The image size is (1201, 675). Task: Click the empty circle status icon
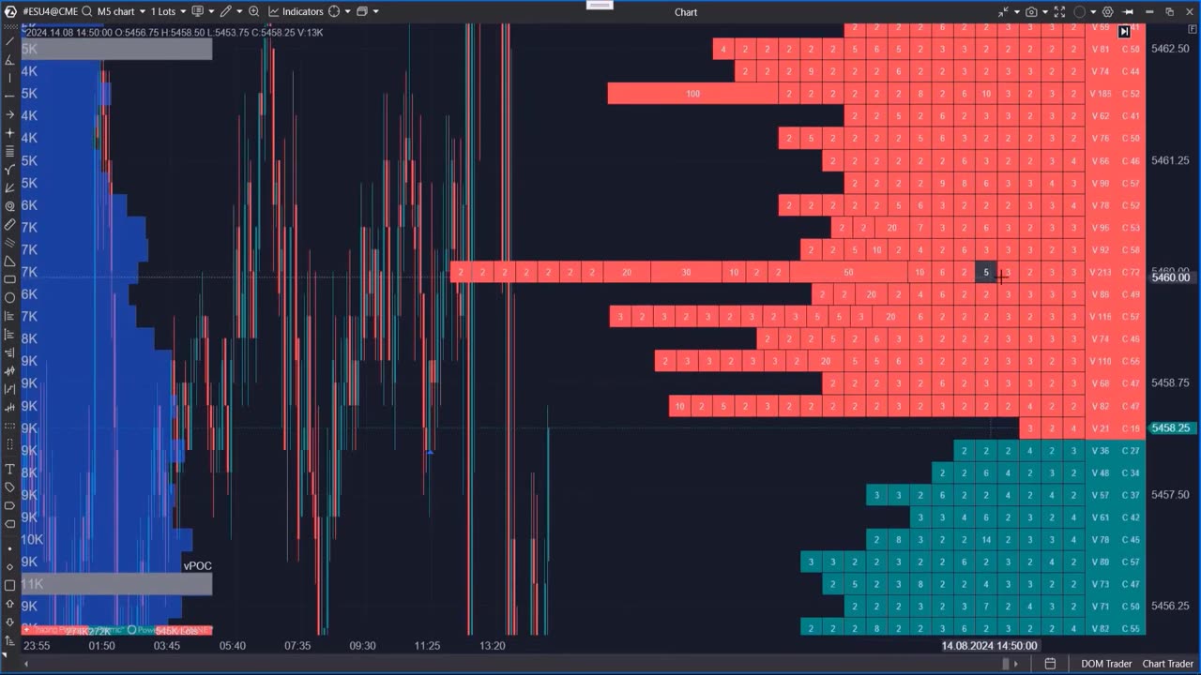pyautogui.click(x=1080, y=11)
